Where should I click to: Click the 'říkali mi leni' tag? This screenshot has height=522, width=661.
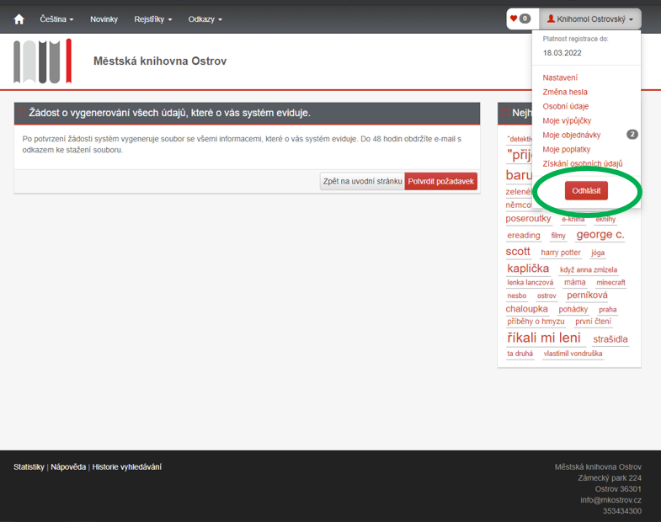pyautogui.click(x=543, y=338)
